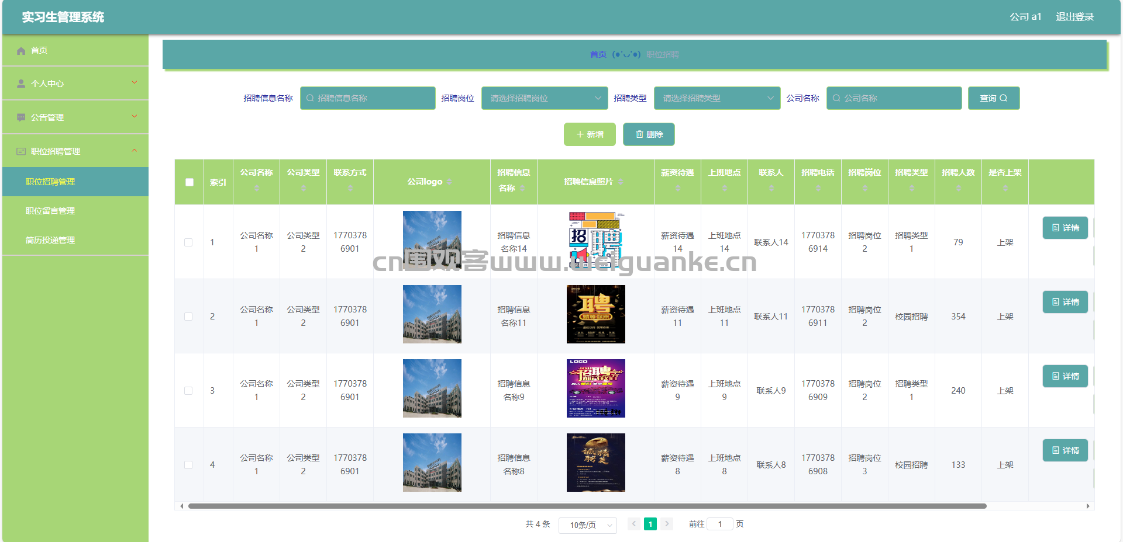Click the table horizontal scrollbar thumb
This screenshot has height=542, width=1123.
(587, 506)
